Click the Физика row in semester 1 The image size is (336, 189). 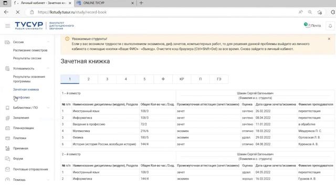point(197,138)
